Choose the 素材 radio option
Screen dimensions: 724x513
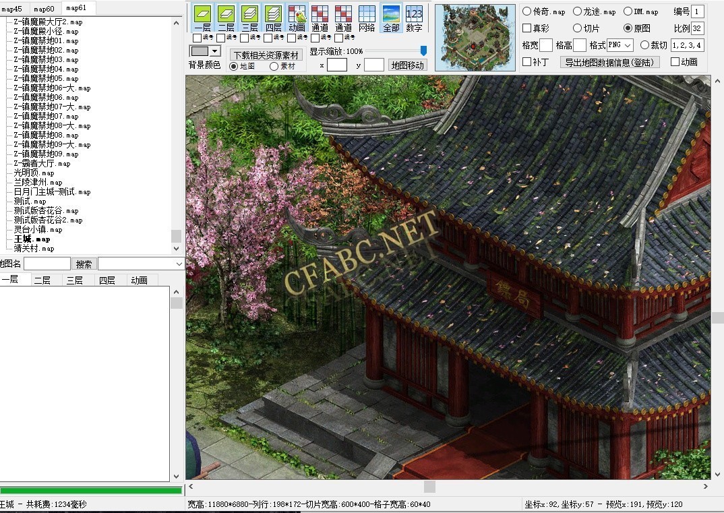(274, 66)
